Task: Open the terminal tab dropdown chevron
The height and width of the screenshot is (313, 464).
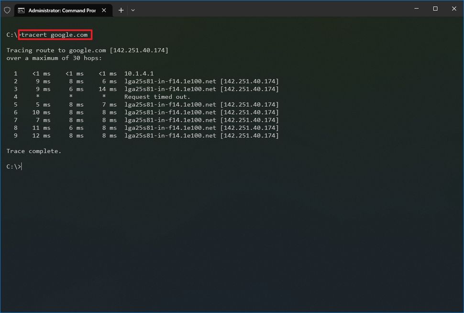Action: (x=133, y=10)
